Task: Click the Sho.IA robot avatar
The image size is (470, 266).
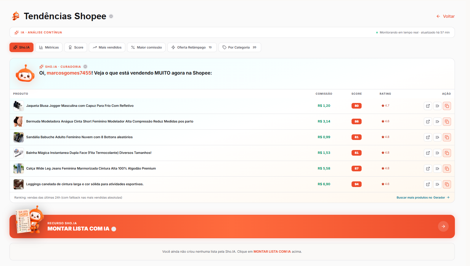Action: pyautogui.click(x=25, y=74)
